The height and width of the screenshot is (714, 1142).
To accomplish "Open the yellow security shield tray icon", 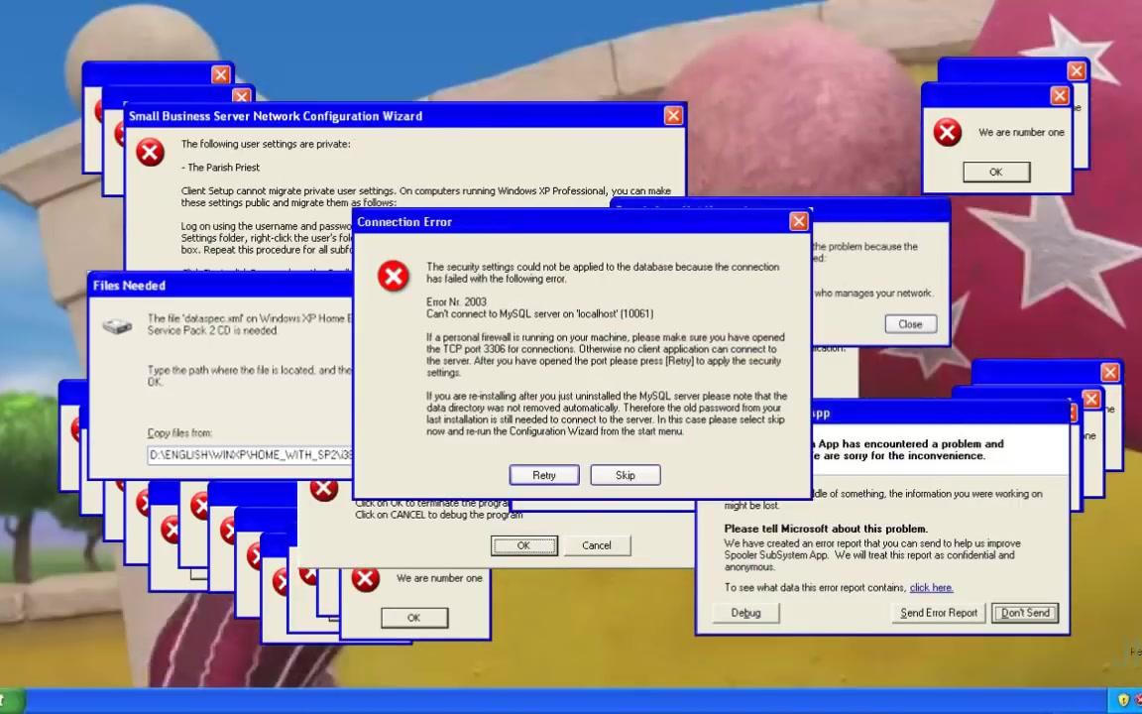I will point(1124,701).
